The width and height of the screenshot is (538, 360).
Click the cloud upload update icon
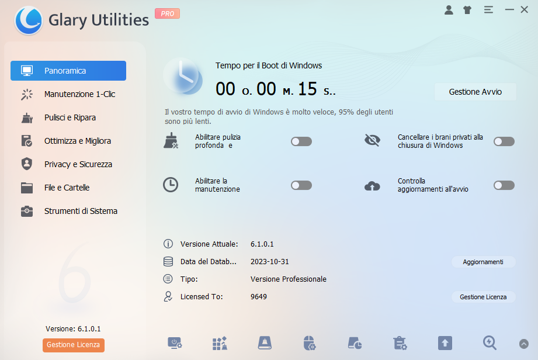pyautogui.click(x=372, y=186)
